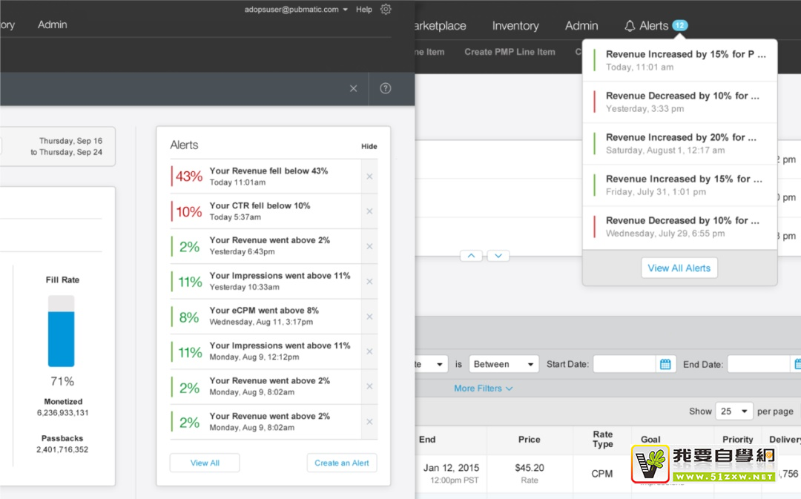Open the per page count dropdown
Image resolution: width=801 pixels, height=499 pixels.
[734, 411]
